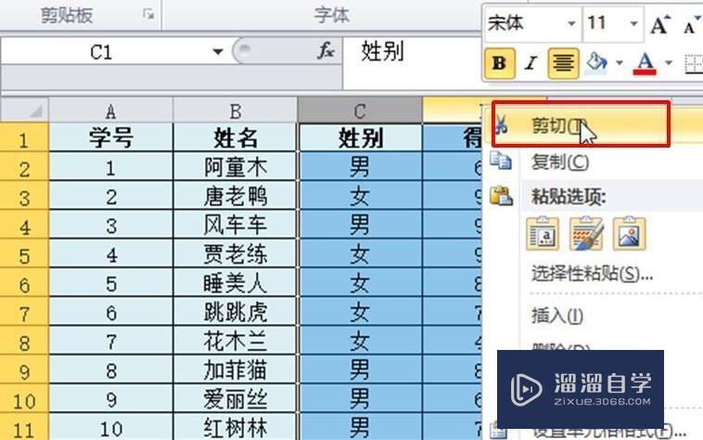Click column B header
The height and width of the screenshot is (440, 703).
[x=236, y=111]
